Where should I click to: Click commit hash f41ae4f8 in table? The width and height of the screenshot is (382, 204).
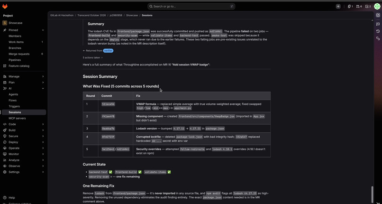click(x=108, y=117)
